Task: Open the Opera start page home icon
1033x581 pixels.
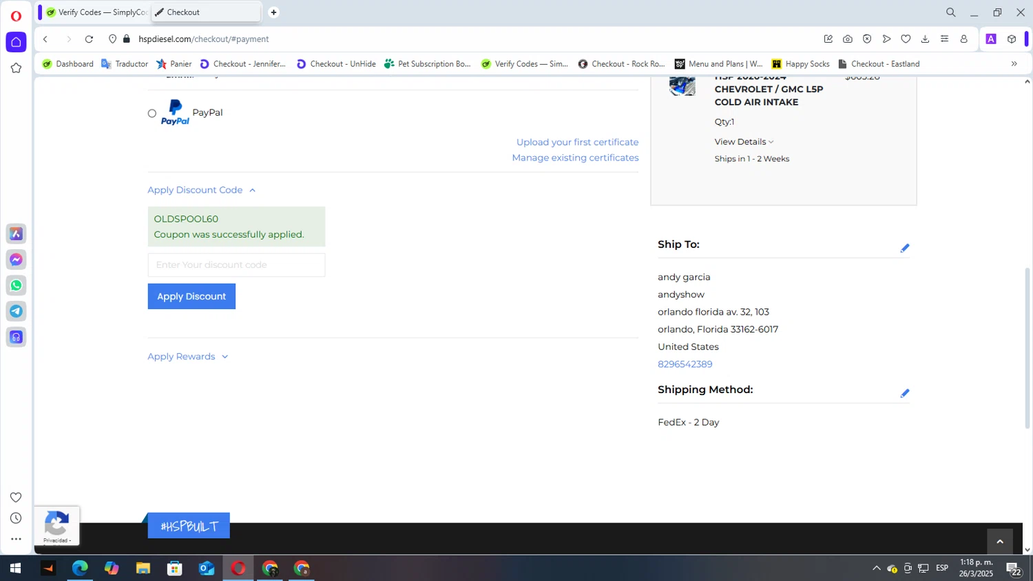Action: coord(16,42)
